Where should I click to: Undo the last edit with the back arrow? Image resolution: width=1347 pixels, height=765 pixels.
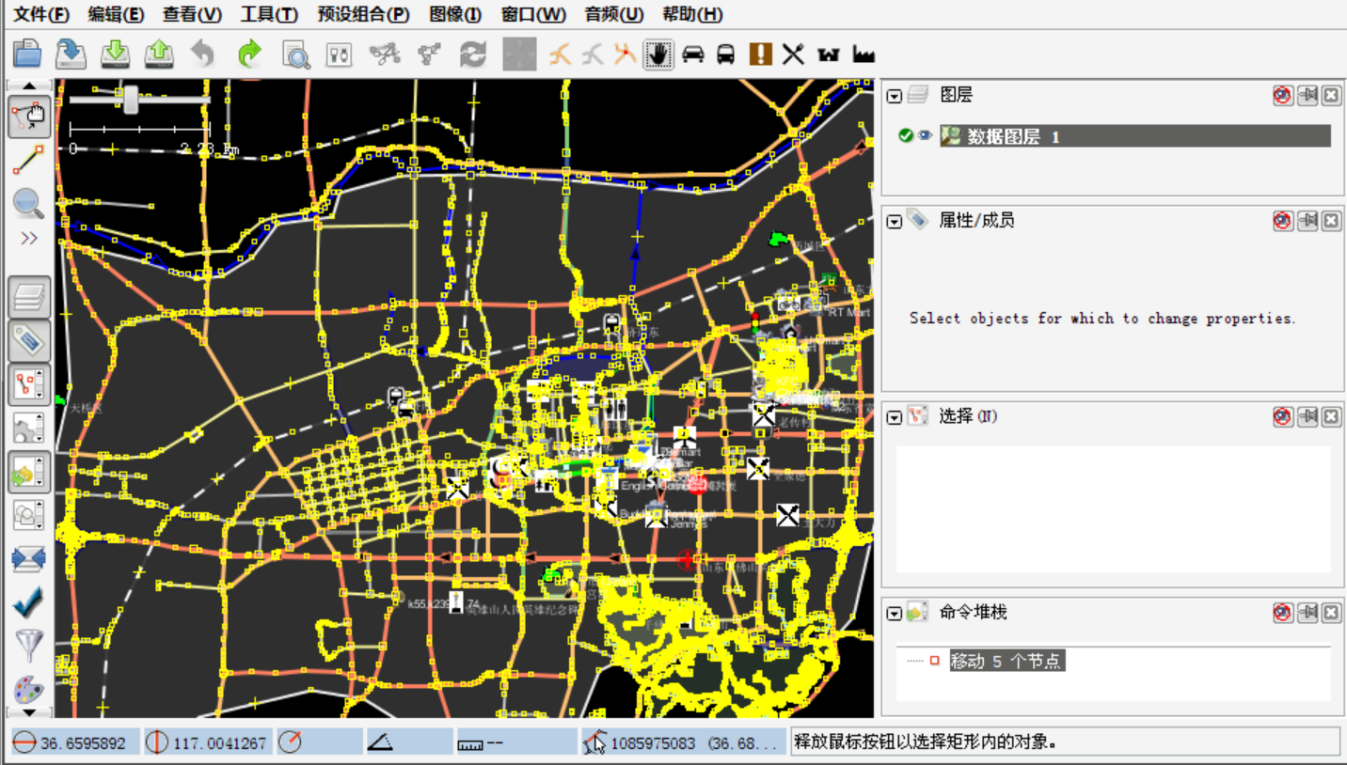point(203,54)
